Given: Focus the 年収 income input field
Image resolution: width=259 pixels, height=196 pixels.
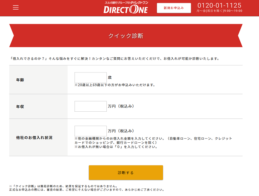Looking at the screenshot, I should tap(90, 106).
